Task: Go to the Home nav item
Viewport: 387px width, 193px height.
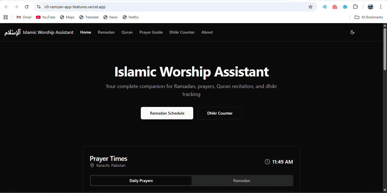Action: (x=86, y=32)
